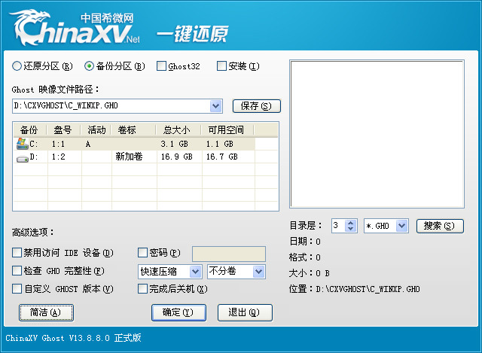Click the 活动 column header
This screenshot has width=482, height=353.
tap(96, 130)
